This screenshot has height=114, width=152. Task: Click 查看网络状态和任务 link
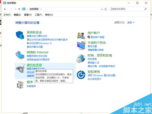point(37,56)
